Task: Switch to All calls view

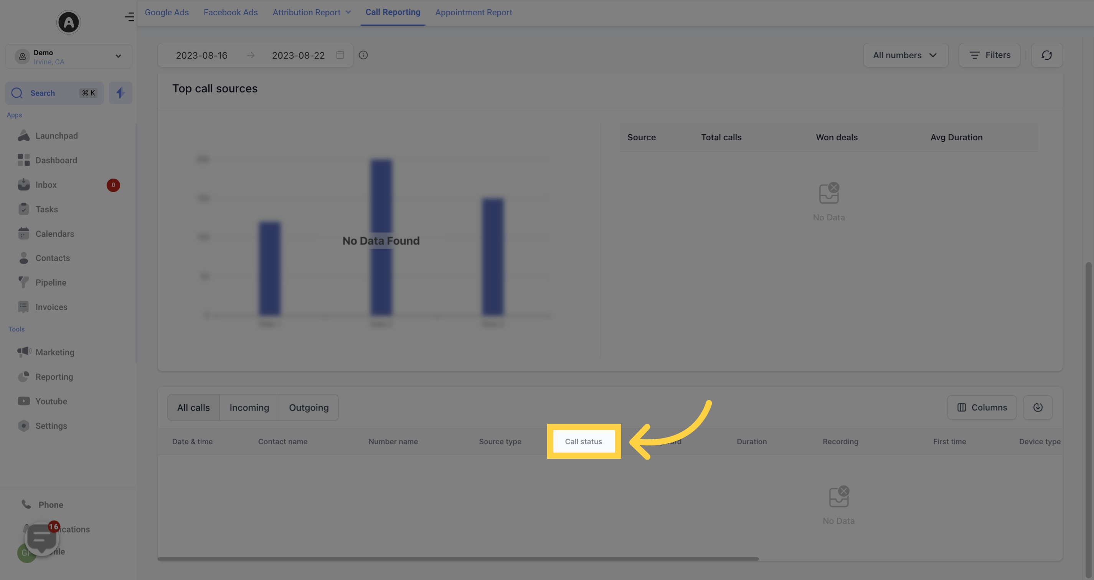Action: tap(193, 407)
